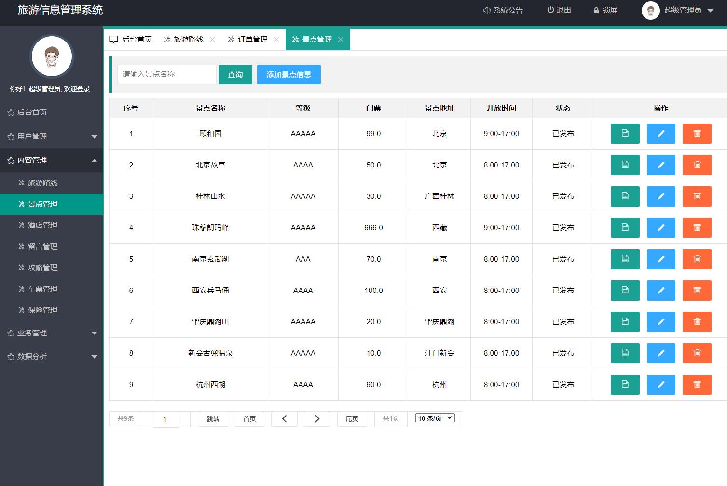Open the 10条/页 page-size dropdown
Image resolution: width=727 pixels, height=486 pixels.
[434, 418]
